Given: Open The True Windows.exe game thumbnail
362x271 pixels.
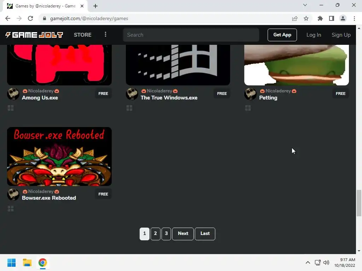Looking at the screenshot, I should pos(178,65).
